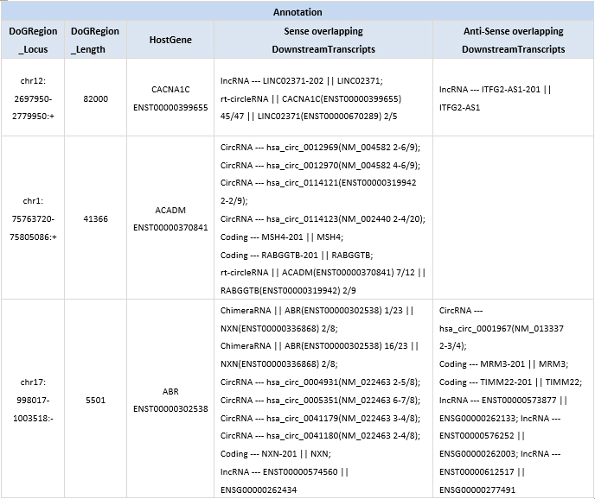Select the chr1 75763720-75805086 locus cell

coord(34,218)
